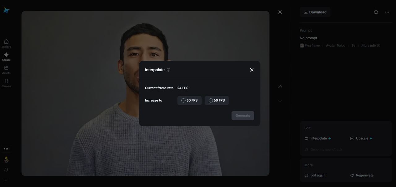Click the Generate button in Interpolate dialog
This screenshot has height=187, width=396.
243,115
